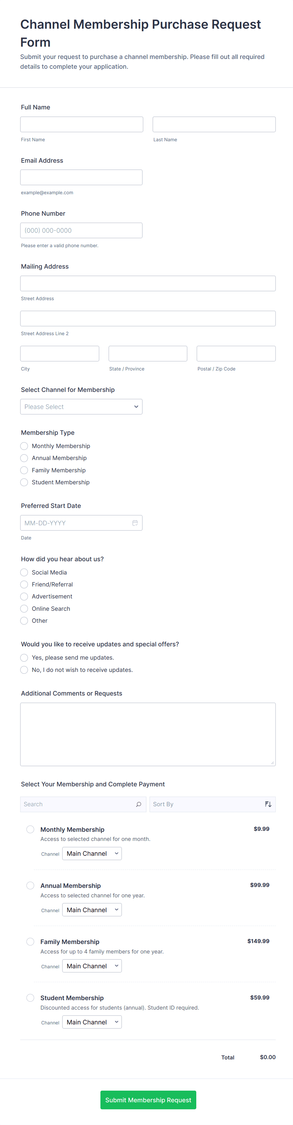293x1125 pixels.
Task: Click the Additional Comments text area
Action: coord(147,734)
